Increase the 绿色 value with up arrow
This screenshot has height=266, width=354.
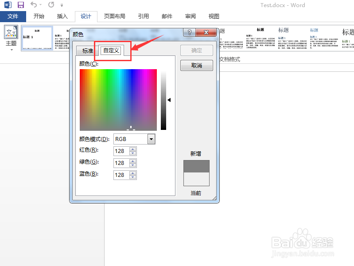coord(133,161)
